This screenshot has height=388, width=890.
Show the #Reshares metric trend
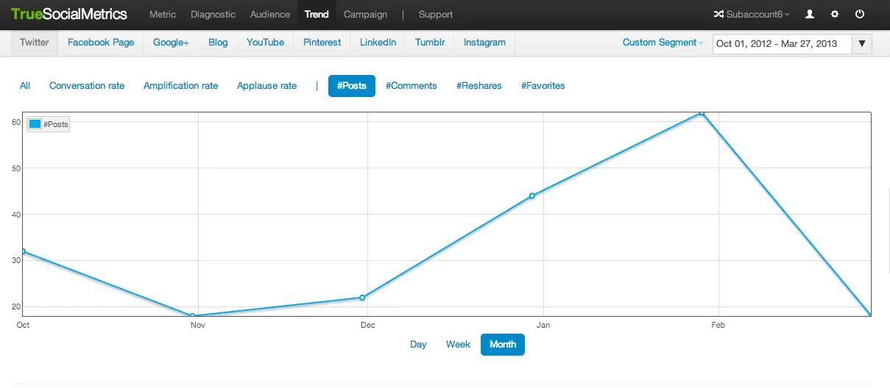click(478, 86)
